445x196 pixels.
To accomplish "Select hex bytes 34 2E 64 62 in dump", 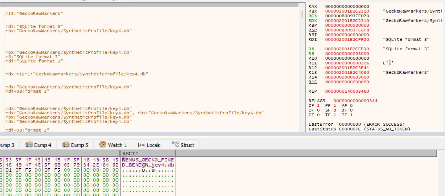I will point(101,165).
